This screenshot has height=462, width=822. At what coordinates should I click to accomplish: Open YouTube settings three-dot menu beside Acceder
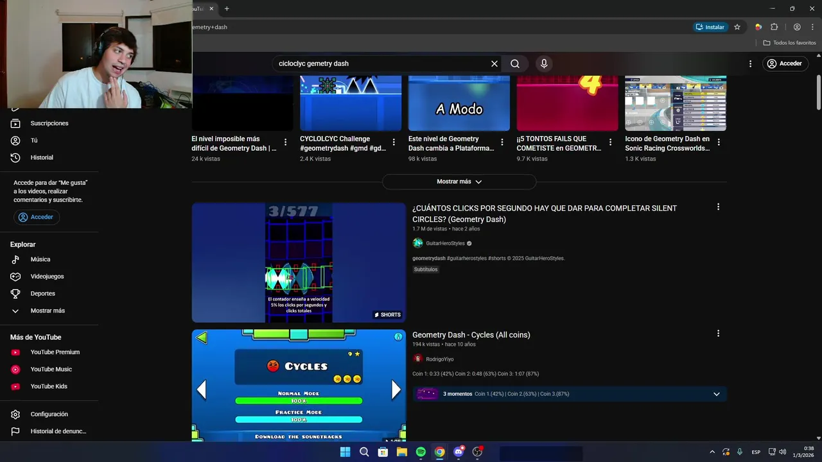(x=750, y=64)
